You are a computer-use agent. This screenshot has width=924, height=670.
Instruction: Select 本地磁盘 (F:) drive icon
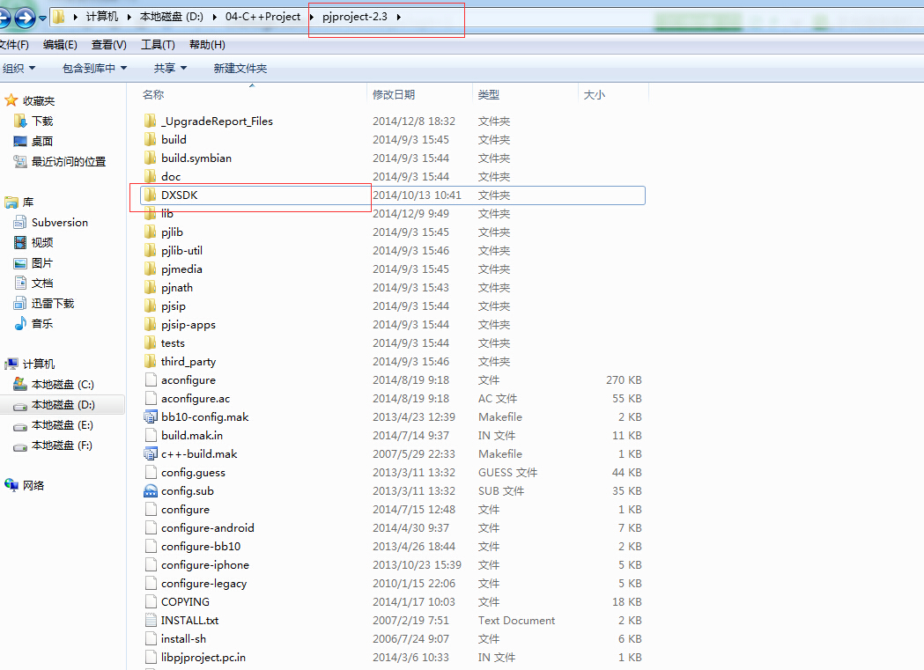[x=20, y=446]
